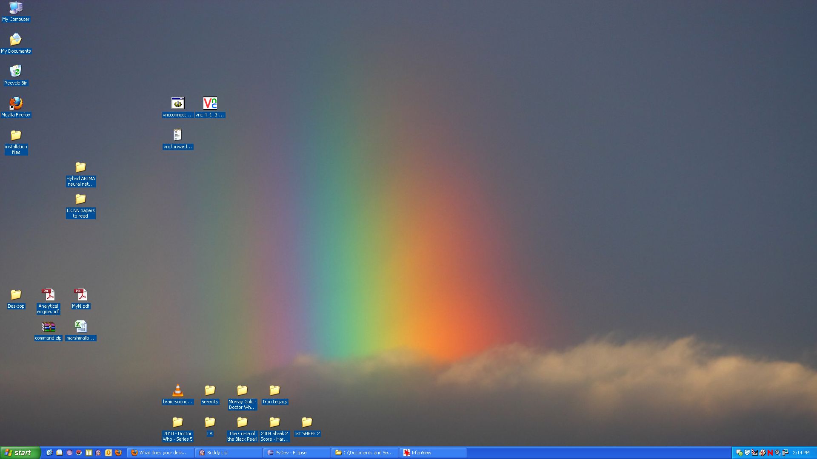Click the vnc-4_1_3 installer icon

[210, 103]
